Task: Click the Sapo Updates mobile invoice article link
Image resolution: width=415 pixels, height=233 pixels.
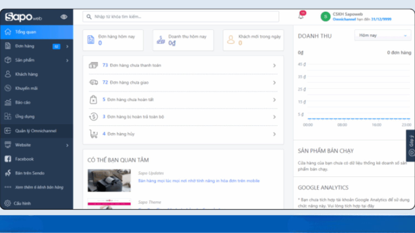Action: (199, 181)
